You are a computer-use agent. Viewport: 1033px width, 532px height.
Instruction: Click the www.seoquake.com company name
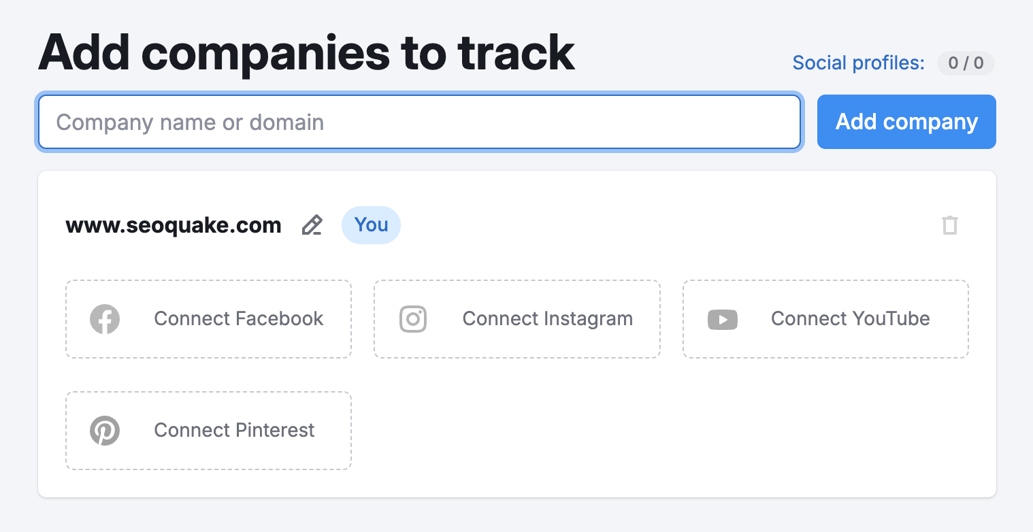(x=174, y=225)
